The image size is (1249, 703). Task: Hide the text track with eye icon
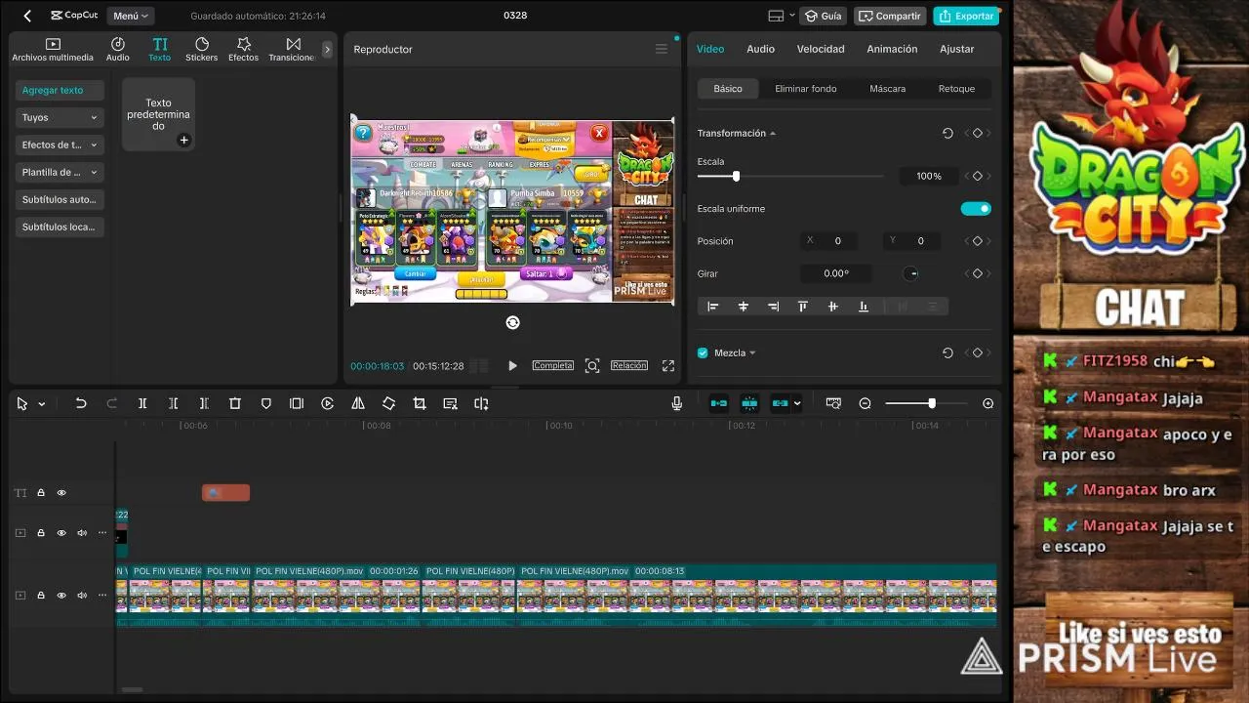(61, 493)
